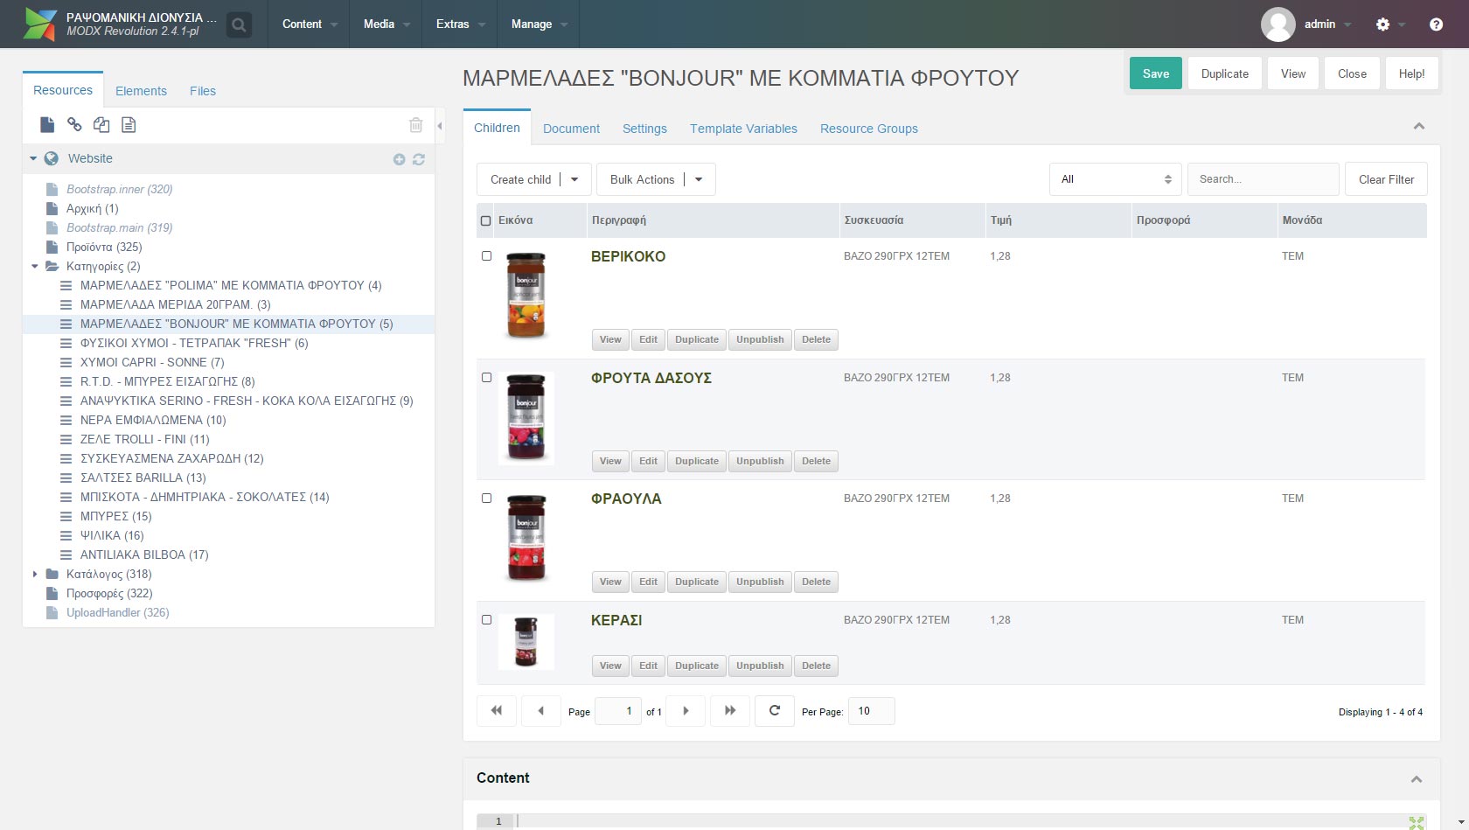Collapse the Κατηγορίες tree node
Screen dimensions: 1469x830
(x=36, y=266)
